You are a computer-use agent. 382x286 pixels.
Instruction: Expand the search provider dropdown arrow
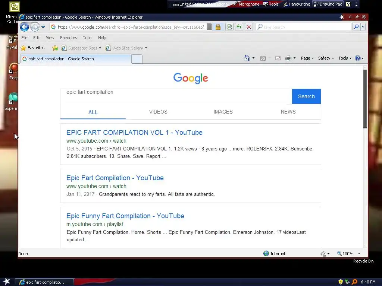(363, 27)
